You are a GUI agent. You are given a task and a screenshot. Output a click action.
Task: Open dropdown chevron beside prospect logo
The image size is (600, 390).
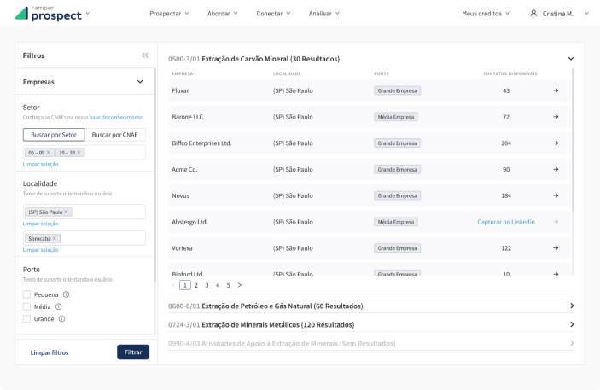tap(88, 13)
